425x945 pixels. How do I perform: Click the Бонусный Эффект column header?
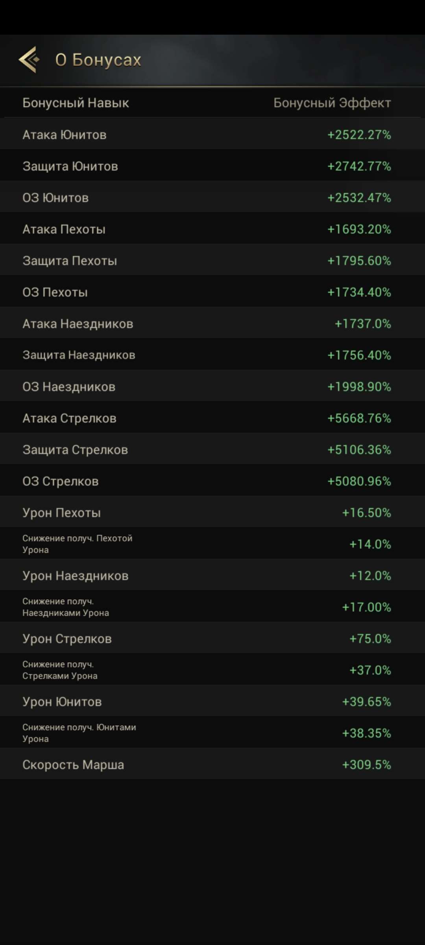(x=332, y=103)
